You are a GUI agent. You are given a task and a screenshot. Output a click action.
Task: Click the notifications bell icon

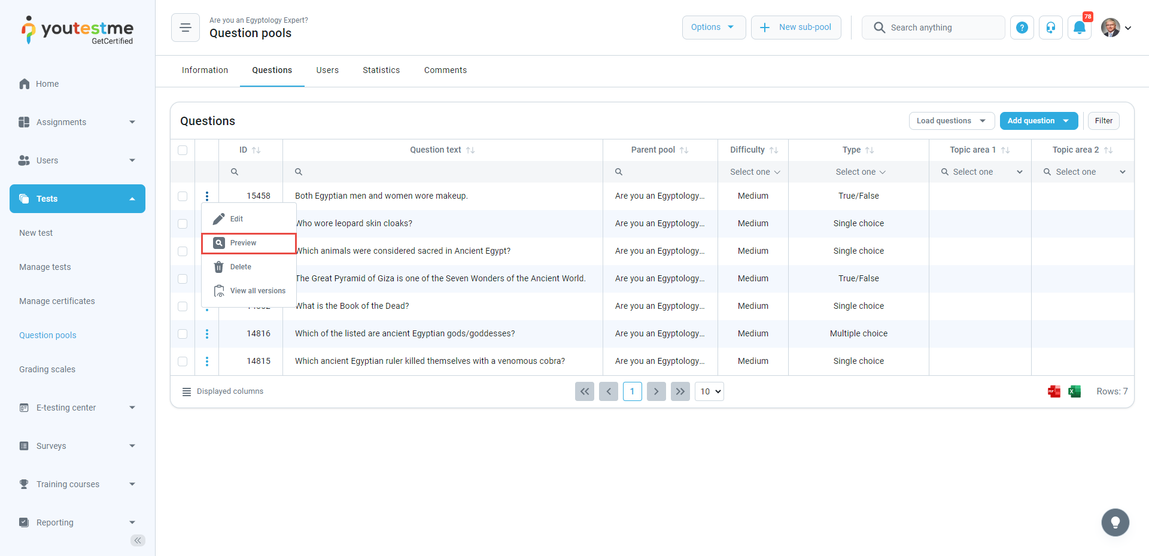tap(1079, 28)
